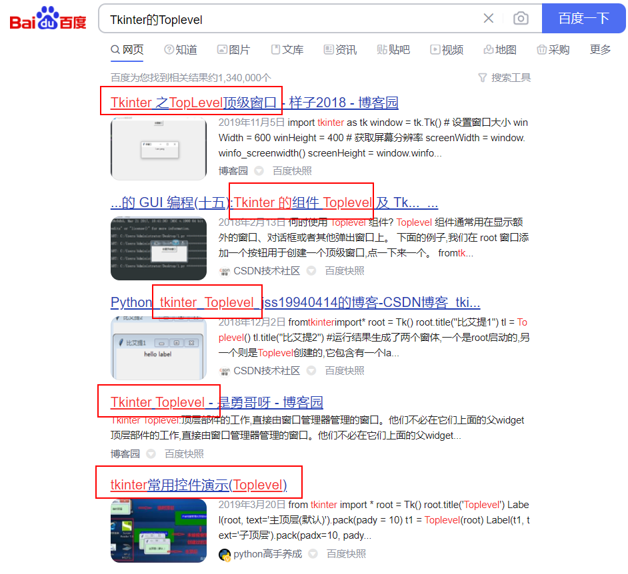
Task: Open 百度快照 for the GUI 编程 result
Action: click(x=345, y=271)
